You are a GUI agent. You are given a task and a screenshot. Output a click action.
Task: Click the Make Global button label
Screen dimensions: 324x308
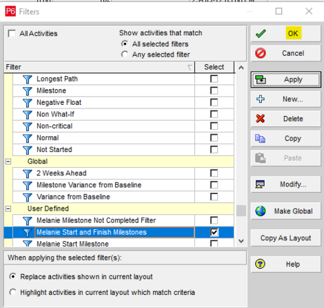[x=293, y=211]
